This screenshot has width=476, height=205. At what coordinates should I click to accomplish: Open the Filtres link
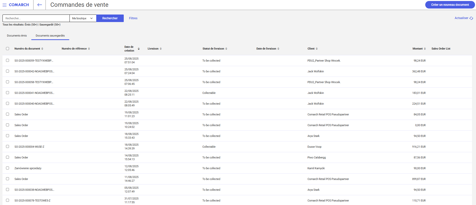133,18
